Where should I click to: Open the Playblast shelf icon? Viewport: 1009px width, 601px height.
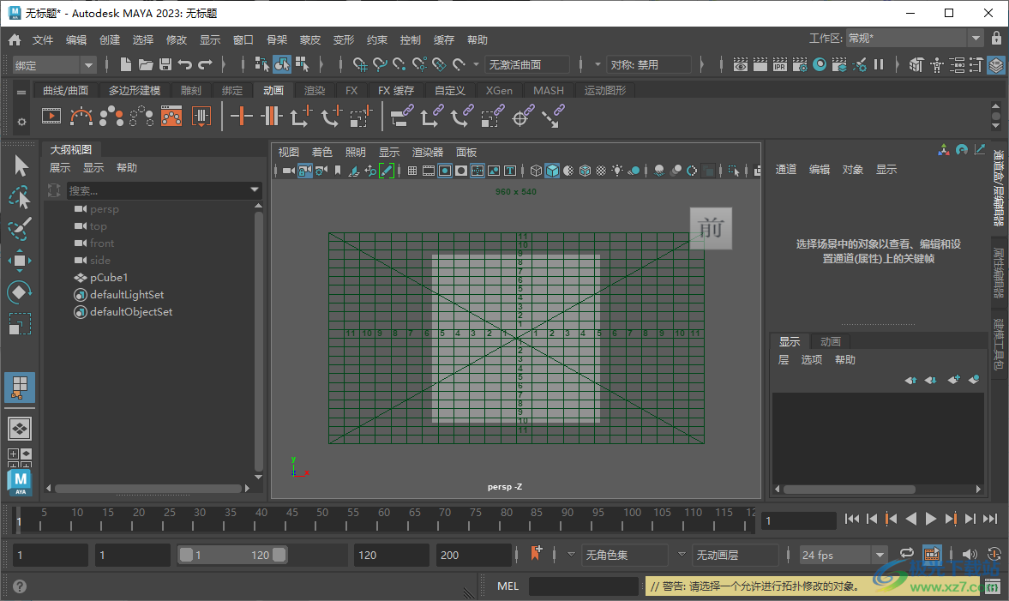[x=51, y=117]
